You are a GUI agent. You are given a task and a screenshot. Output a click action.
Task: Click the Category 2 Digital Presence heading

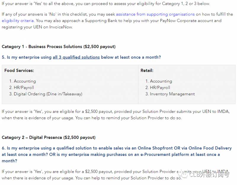coord(49,137)
